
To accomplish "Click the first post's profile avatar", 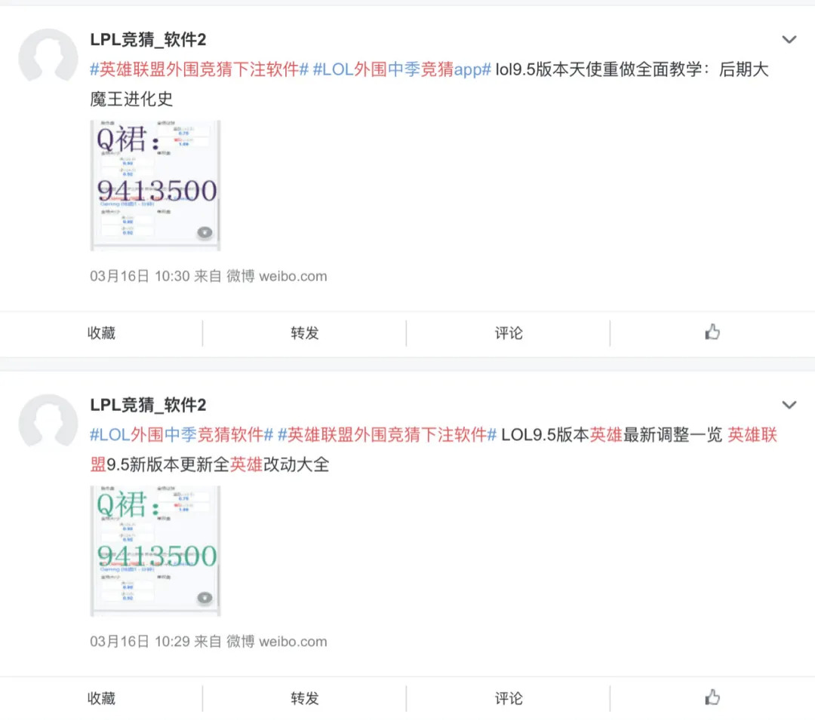I will pos(48,58).
